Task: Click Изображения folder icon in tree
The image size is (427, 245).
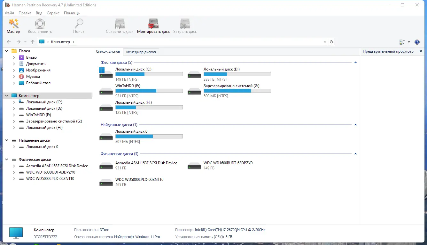Action: click(x=21, y=70)
